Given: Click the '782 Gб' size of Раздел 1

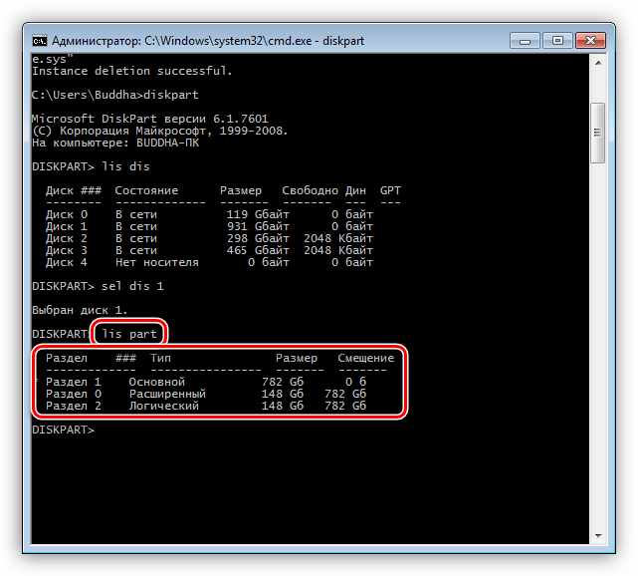Looking at the screenshot, I should [x=283, y=382].
